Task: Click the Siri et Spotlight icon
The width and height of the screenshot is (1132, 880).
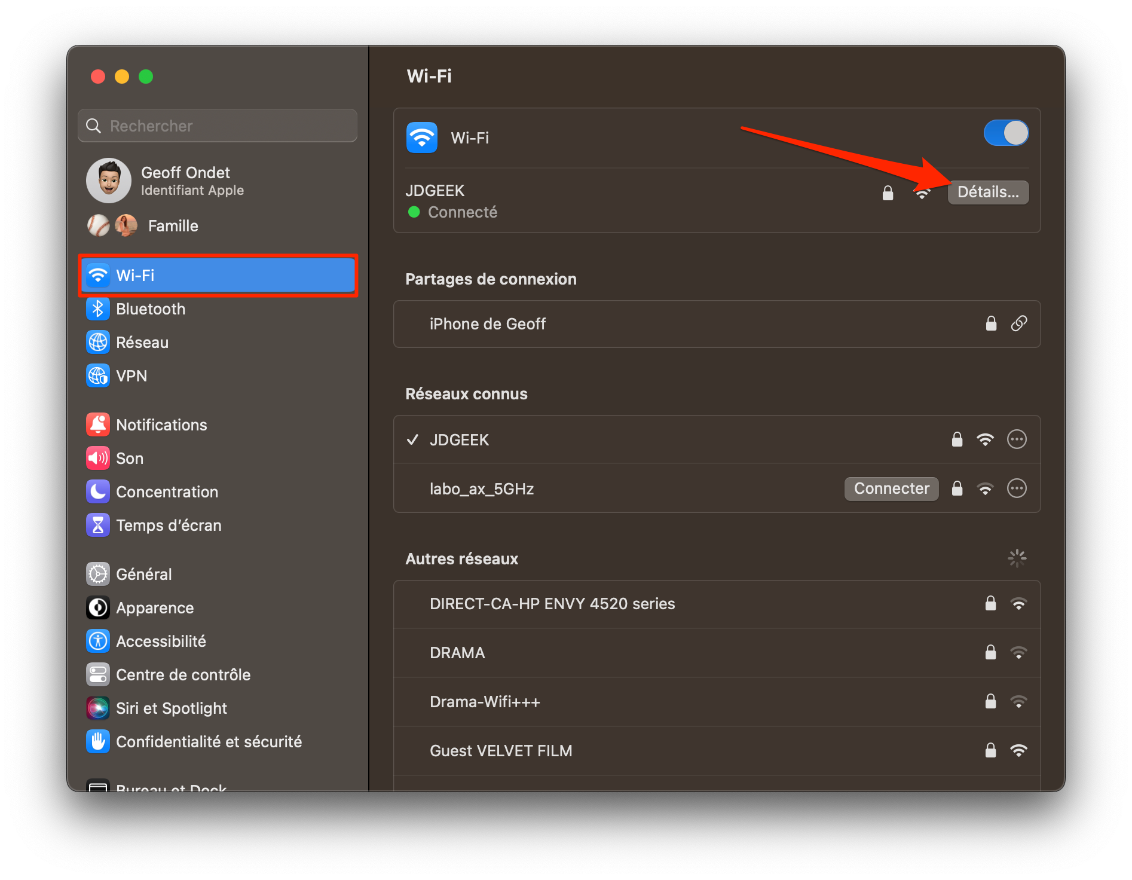Action: tap(98, 708)
